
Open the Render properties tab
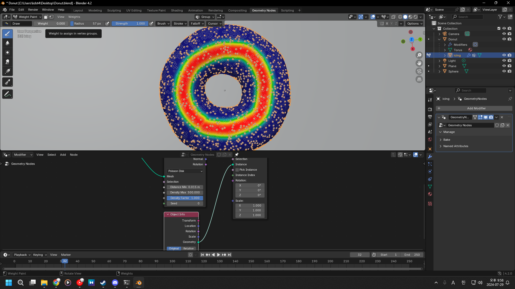pos(430,109)
